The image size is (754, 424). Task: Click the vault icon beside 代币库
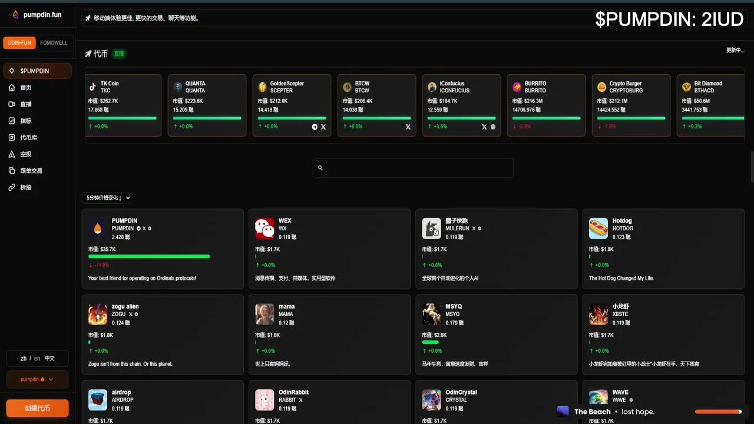12,137
